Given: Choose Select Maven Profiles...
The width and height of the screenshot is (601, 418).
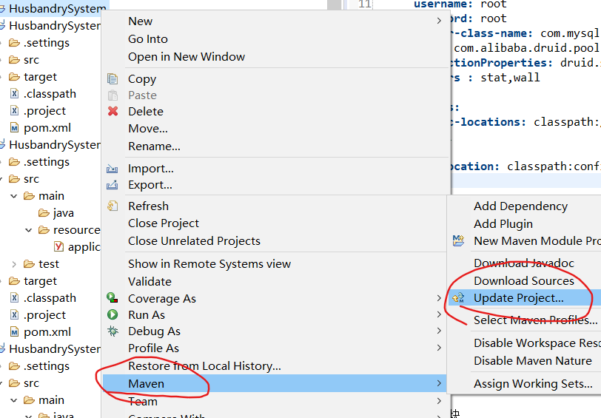Looking at the screenshot, I should pyautogui.click(x=535, y=320).
